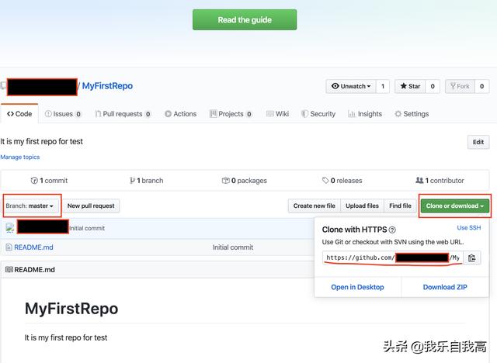
Task: Open the Projects tab
Action: (x=231, y=114)
